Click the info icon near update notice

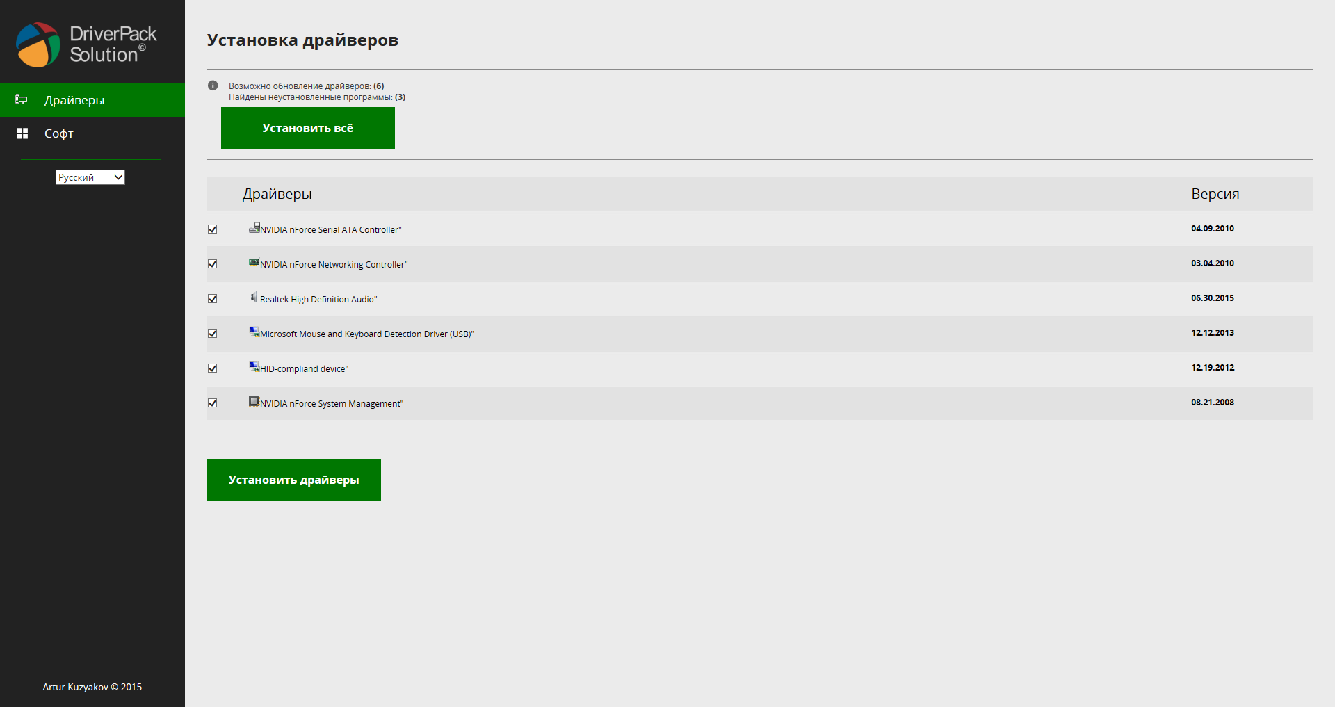pos(213,86)
